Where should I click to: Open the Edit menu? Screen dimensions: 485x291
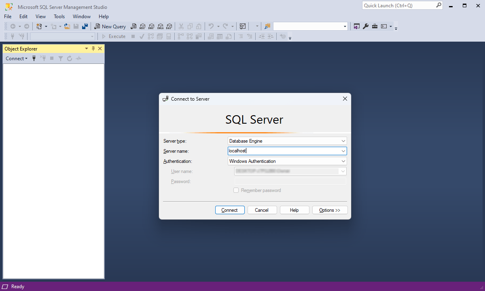[x=23, y=17]
